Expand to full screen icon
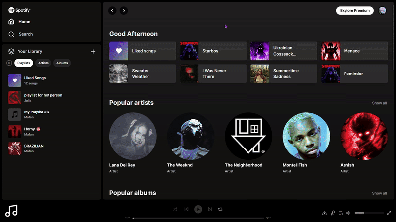The width and height of the screenshot is (396, 222). 389,213
